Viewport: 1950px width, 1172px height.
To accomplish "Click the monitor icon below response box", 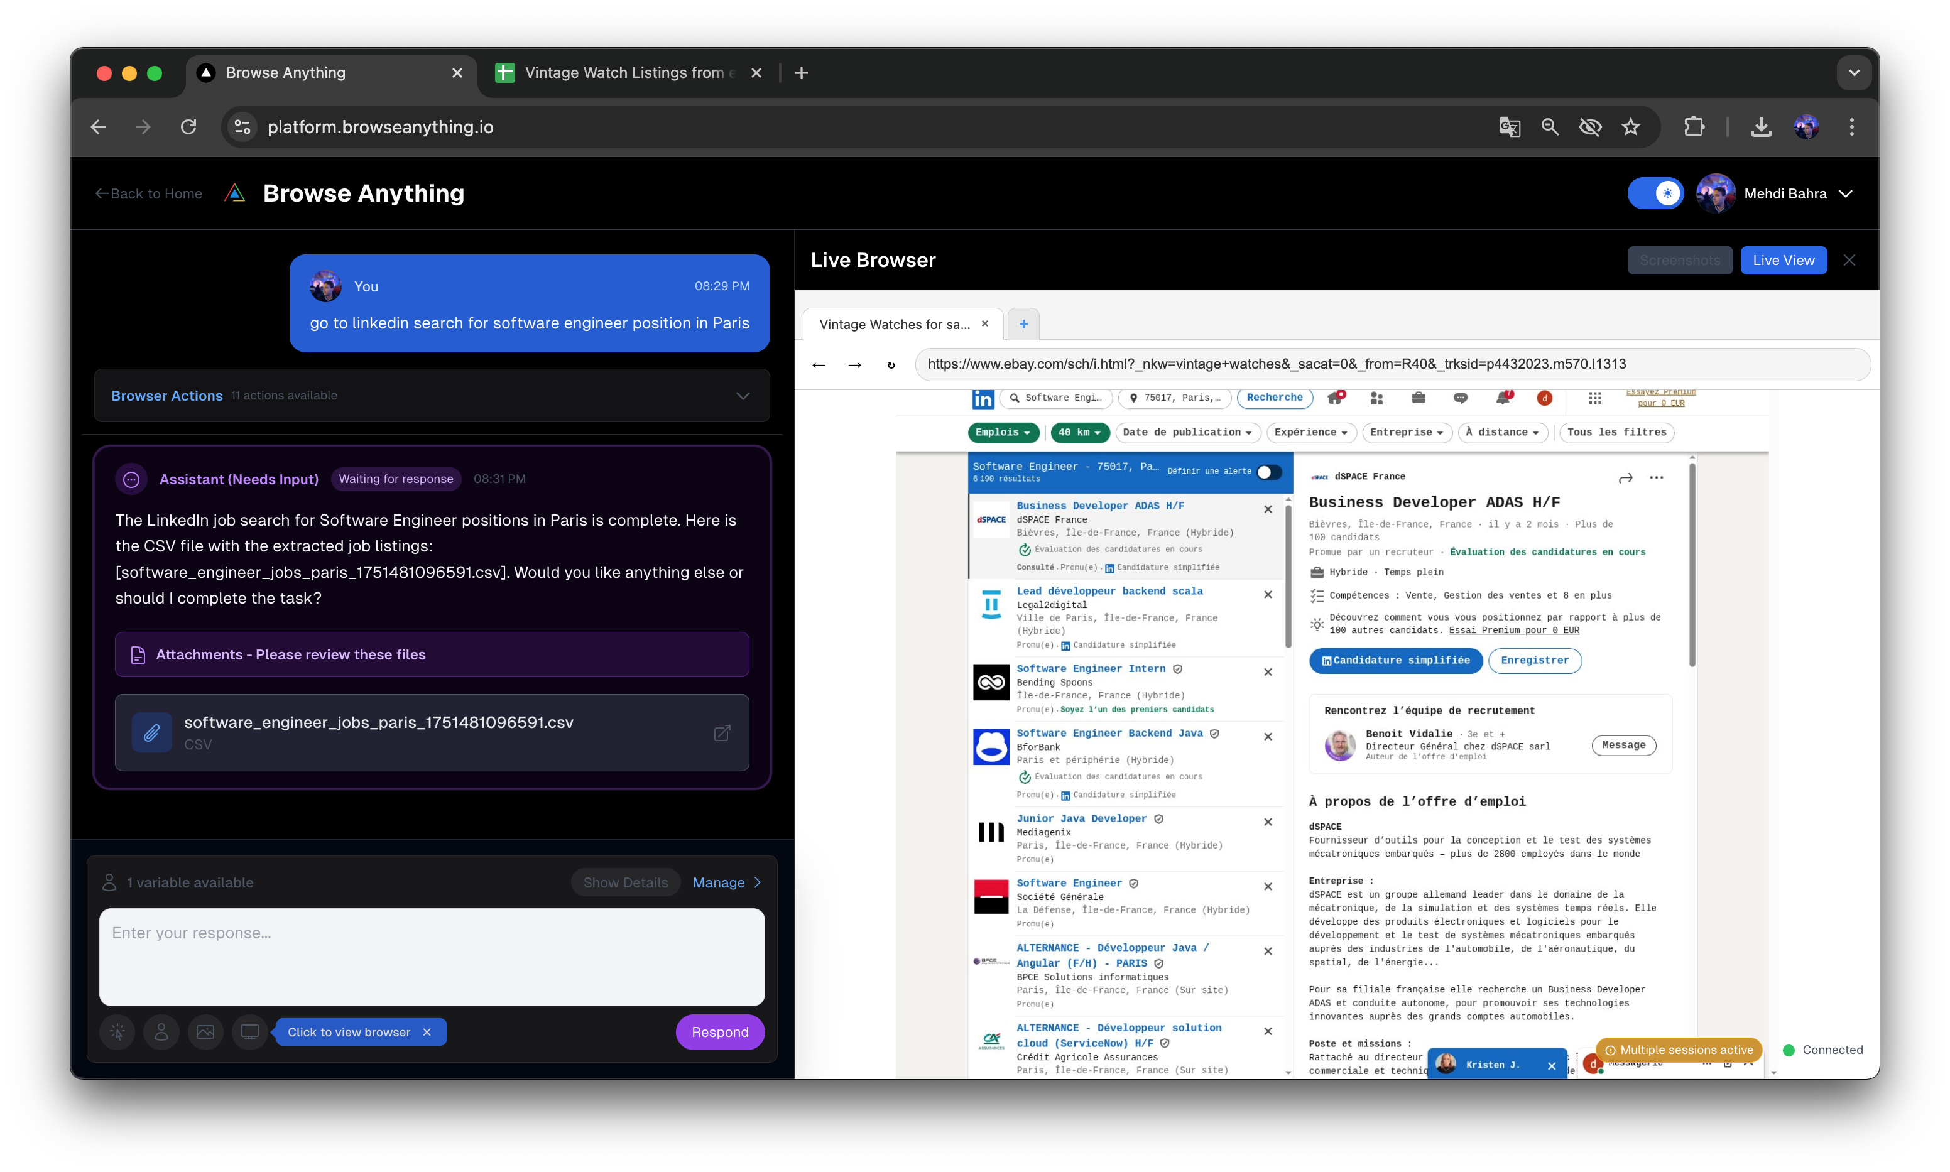I will click(249, 1031).
